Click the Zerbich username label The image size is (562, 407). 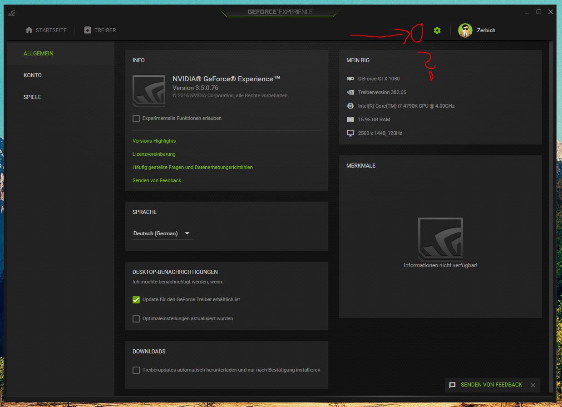tap(486, 30)
